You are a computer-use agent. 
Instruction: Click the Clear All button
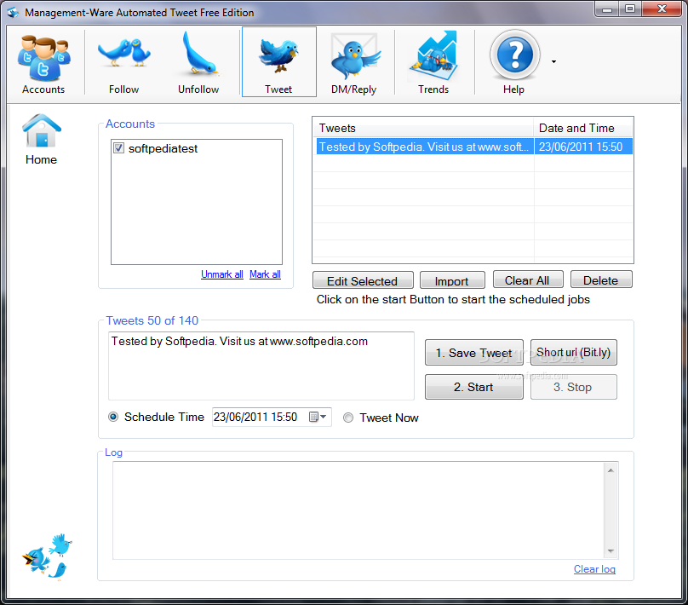click(x=528, y=280)
